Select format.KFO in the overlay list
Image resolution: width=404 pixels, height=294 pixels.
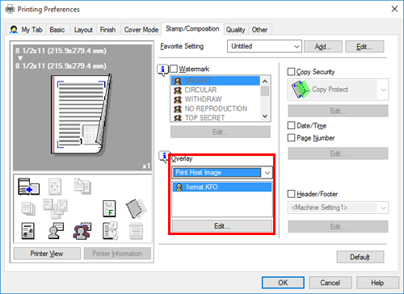[x=222, y=187]
